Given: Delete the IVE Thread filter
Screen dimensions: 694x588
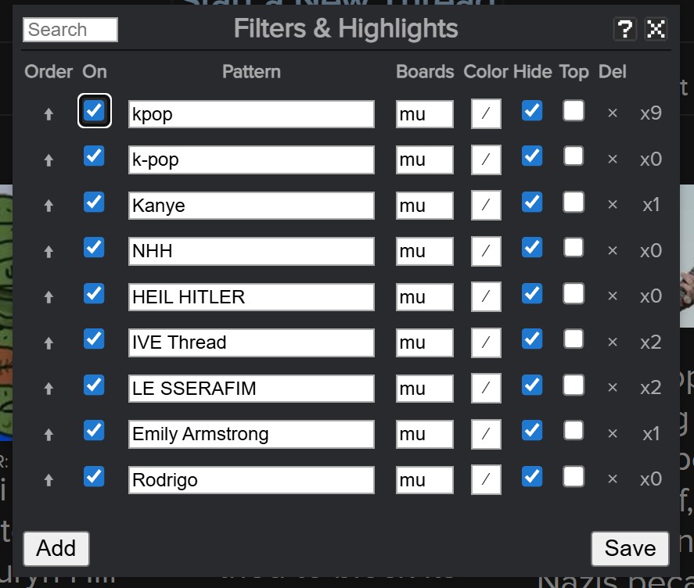Looking at the screenshot, I should [613, 342].
